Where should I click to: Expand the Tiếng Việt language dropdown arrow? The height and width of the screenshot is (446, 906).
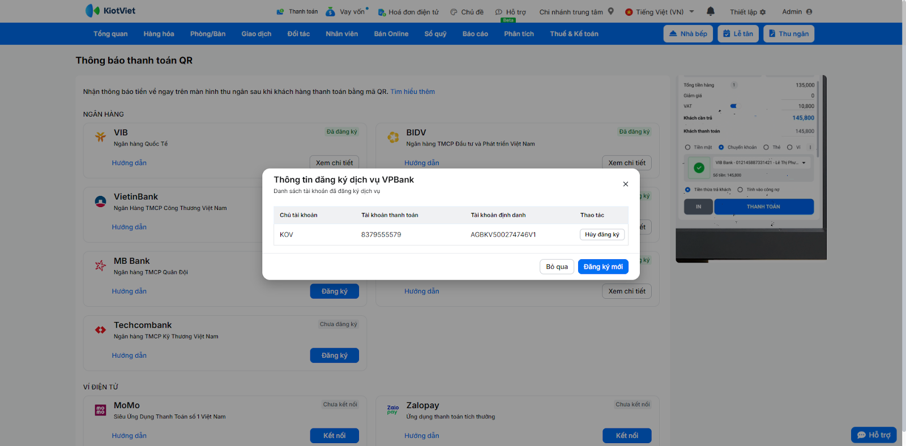point(691,11)
